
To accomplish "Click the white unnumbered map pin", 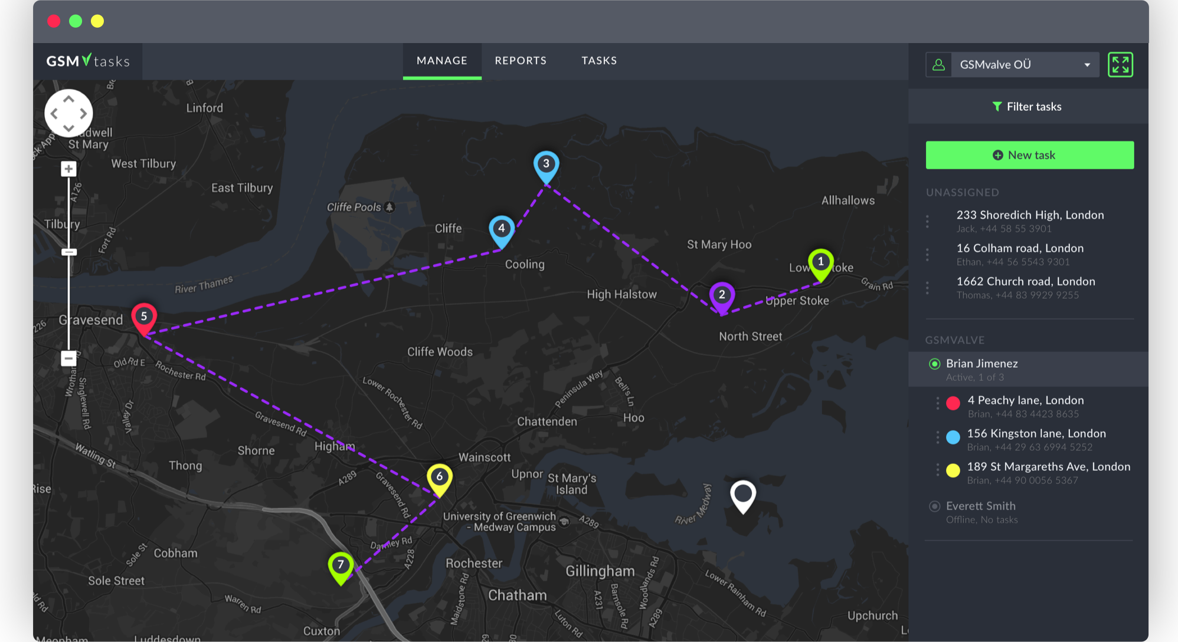I will pyautogui.click(x=742, y=494).
